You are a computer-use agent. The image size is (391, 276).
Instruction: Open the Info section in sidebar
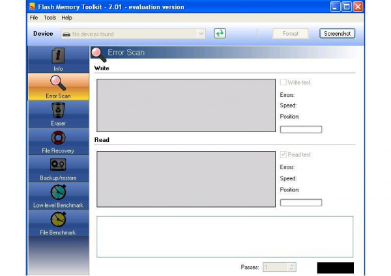(x=58, y=59)
